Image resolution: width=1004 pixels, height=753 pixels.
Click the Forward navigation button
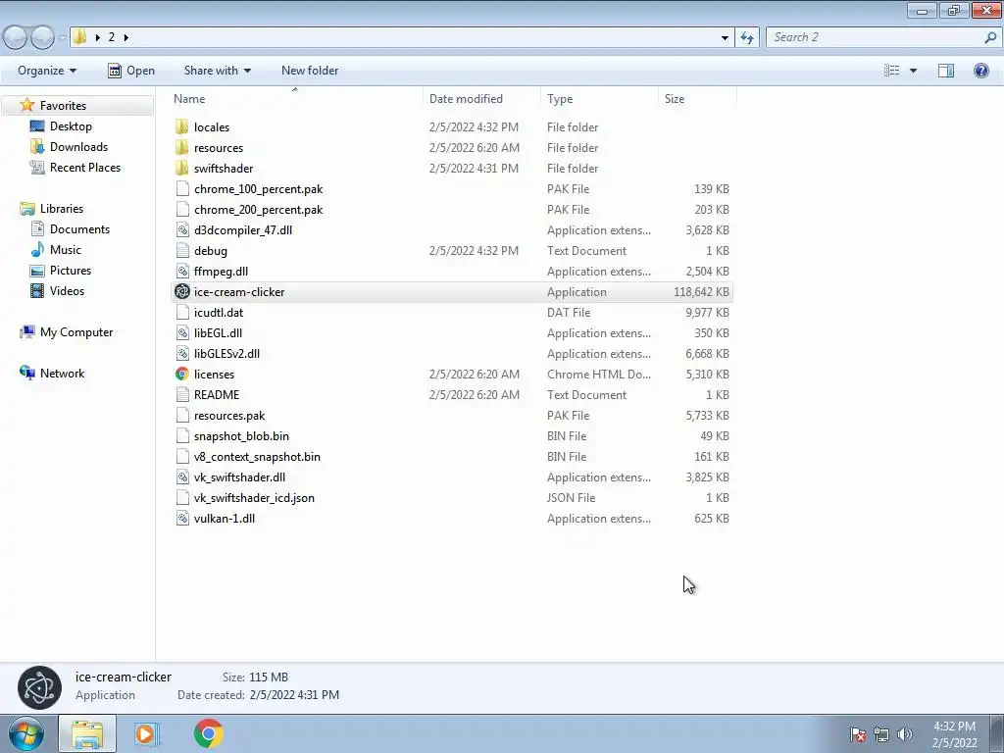42,38
